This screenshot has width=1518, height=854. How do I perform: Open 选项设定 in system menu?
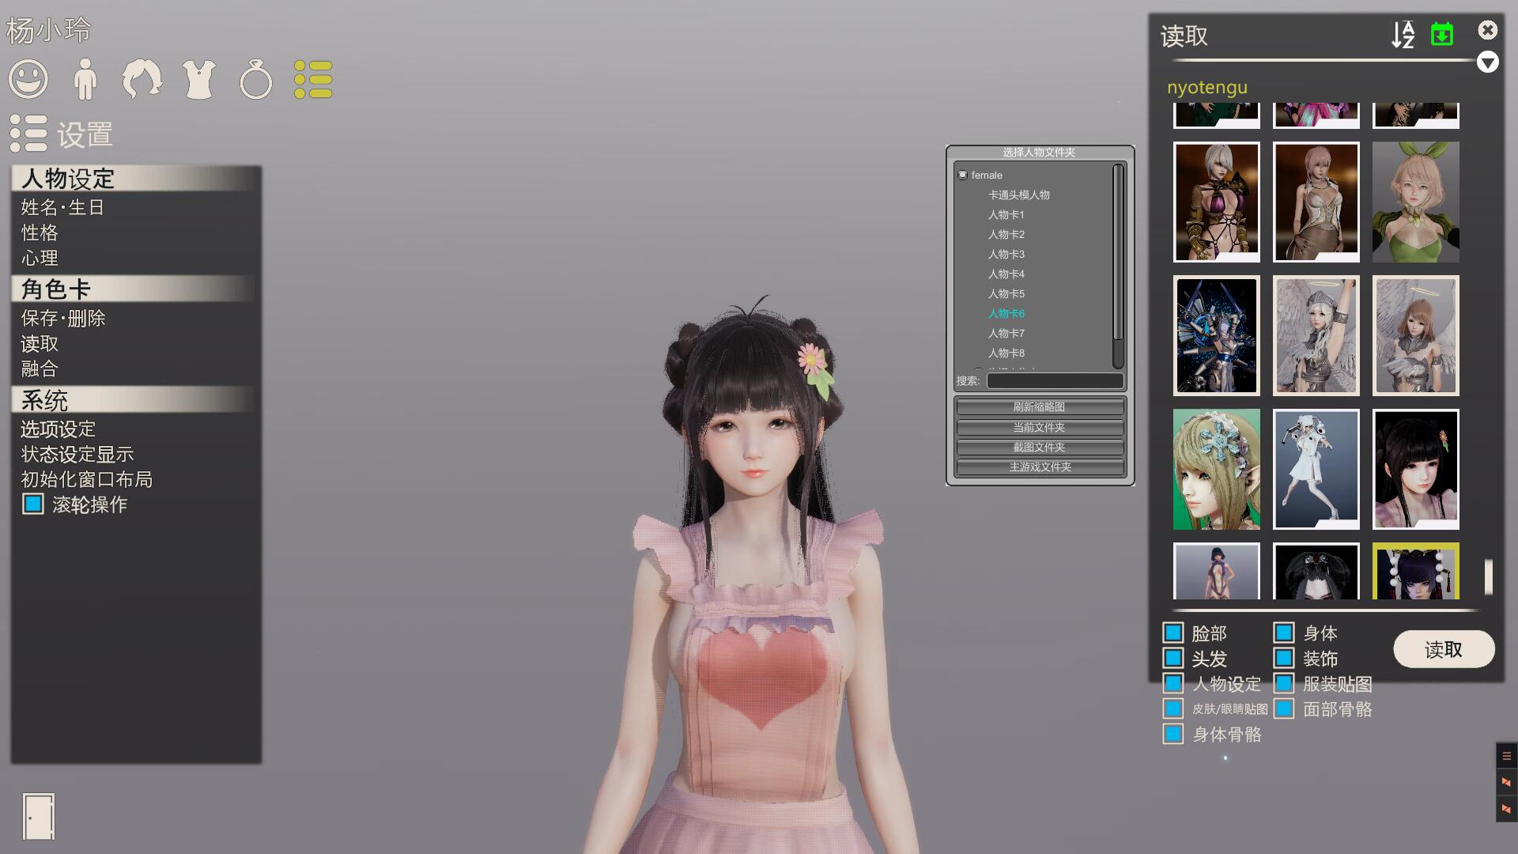59,429
